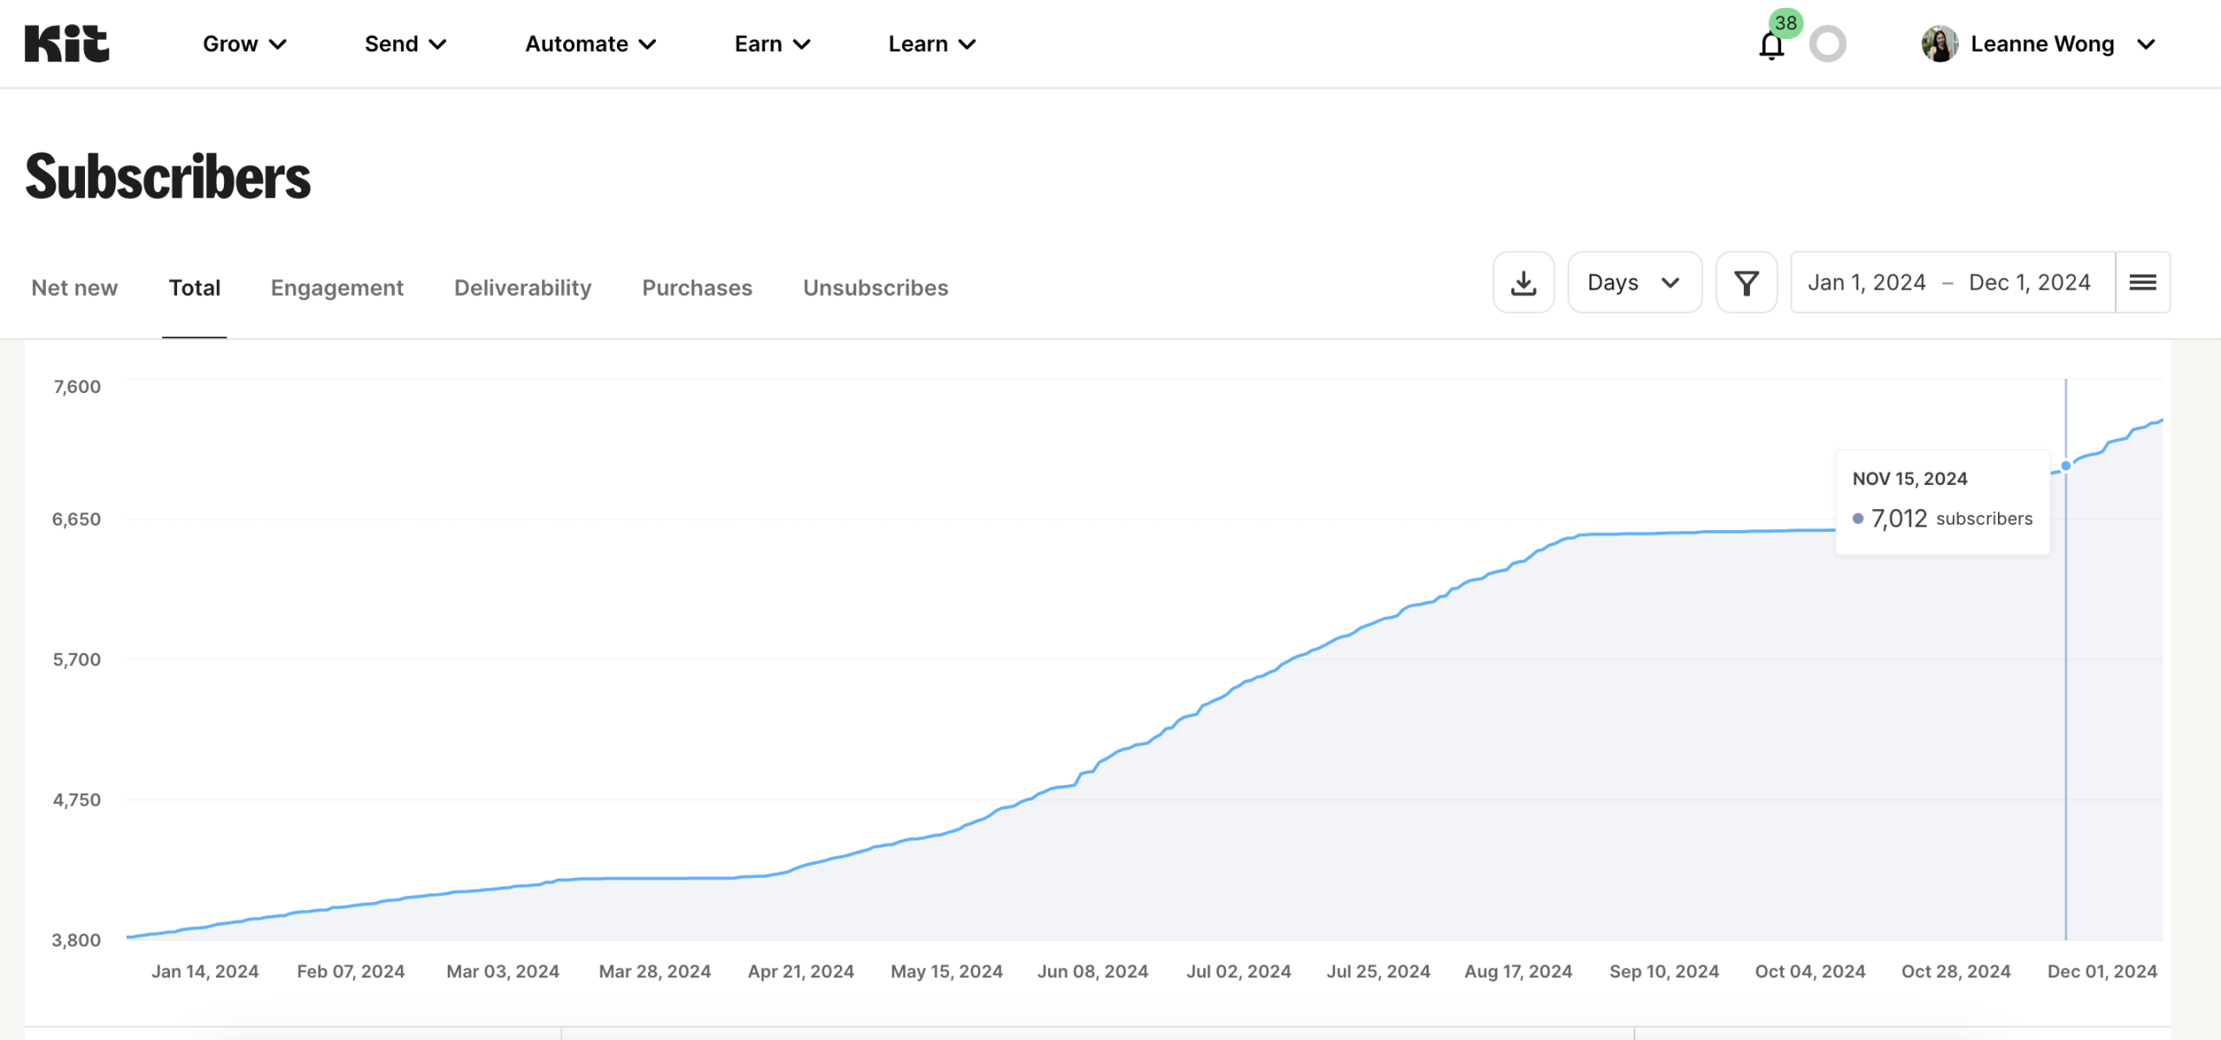The height and width of the screenshot is (1040, 2221).
Task: Click the Subscribers page heading
Action: point(168,176)
